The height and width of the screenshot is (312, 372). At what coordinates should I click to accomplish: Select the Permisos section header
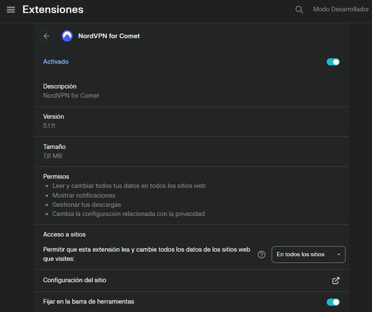[x=56, y=176]
